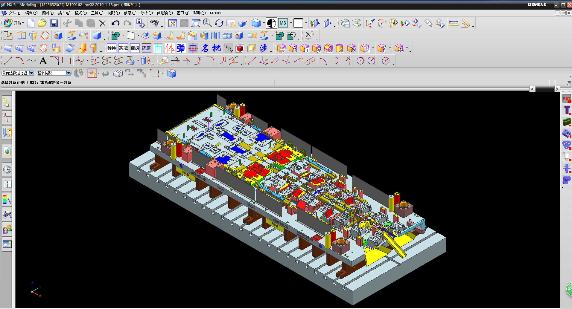Toggle the highlighted snap point filter button
The image size is (572, 309).
click(92, 73)
